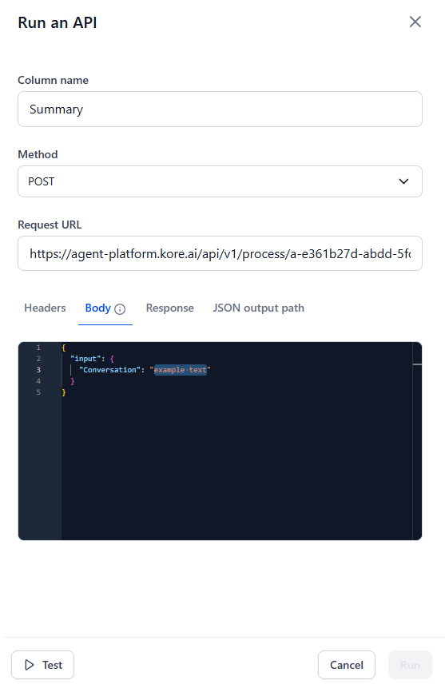Switch to the Headers tab
Viewport: 445px width, 688px height.
point(45,308)
